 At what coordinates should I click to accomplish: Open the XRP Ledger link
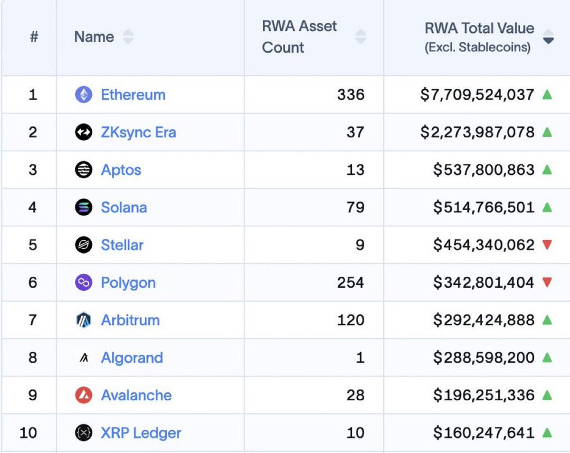pos(141,433)
